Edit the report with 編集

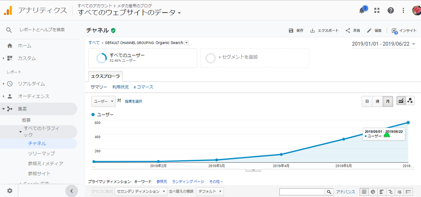(x=374, y=30)
